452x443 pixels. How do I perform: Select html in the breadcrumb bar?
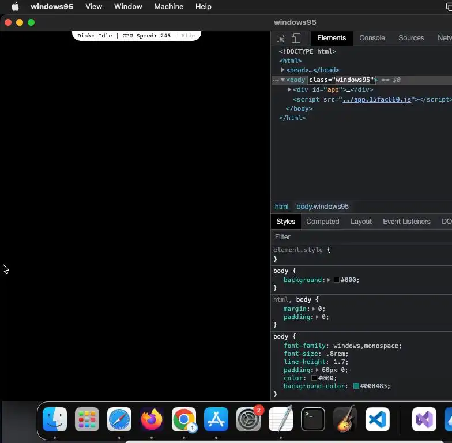(x=281, y=207)
